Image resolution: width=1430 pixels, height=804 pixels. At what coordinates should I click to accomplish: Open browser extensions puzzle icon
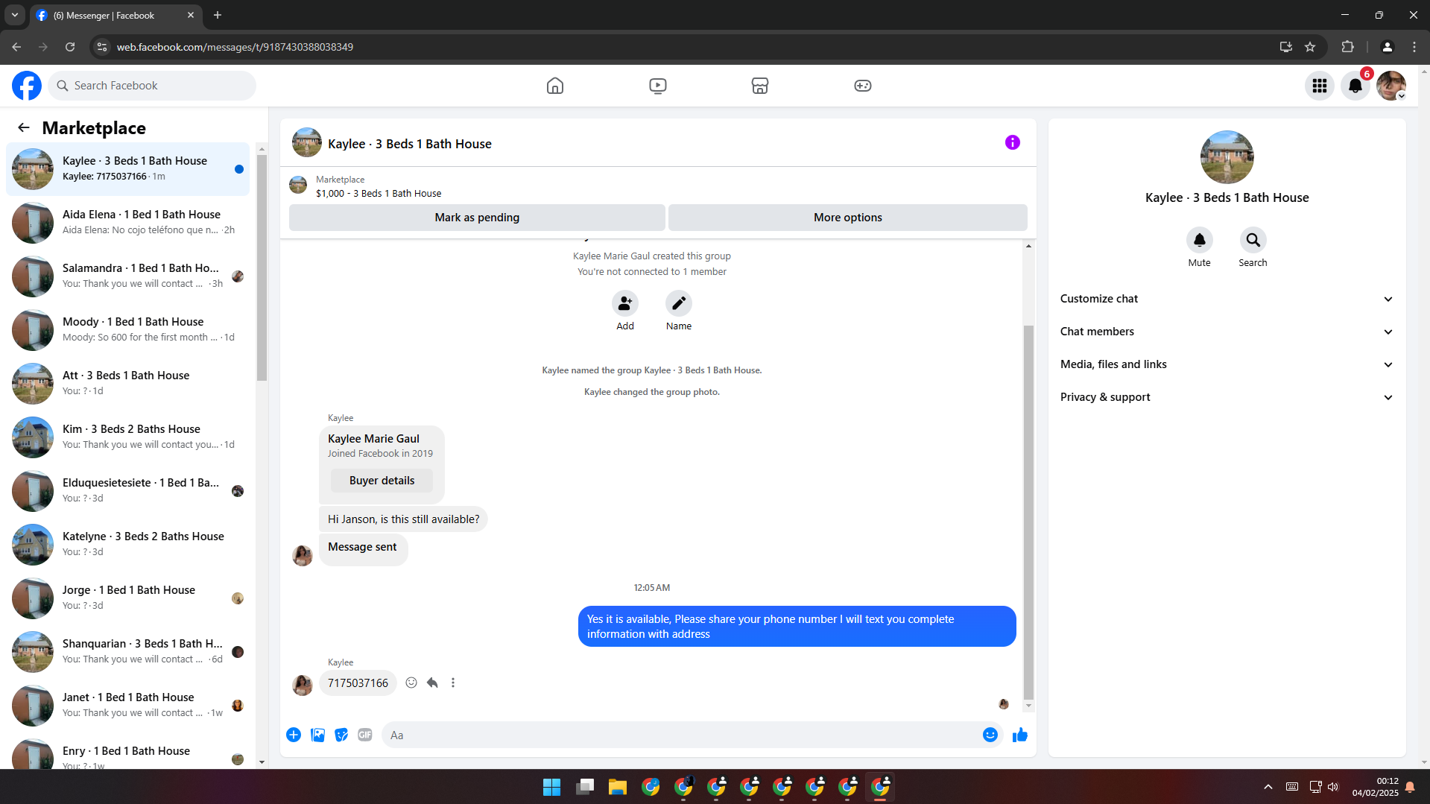(1347, 47)
